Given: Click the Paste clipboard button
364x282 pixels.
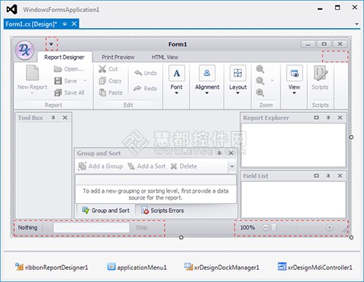Looking at the screenshot, I should 111,92.
